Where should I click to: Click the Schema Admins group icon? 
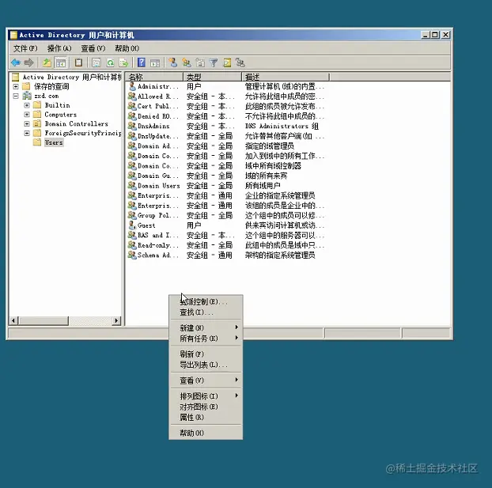132,255
